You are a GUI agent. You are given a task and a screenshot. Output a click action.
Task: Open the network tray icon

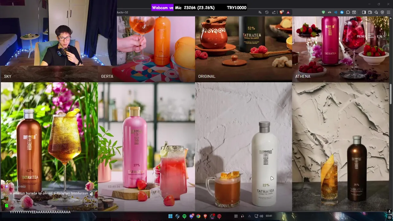[x=256, y=216]
